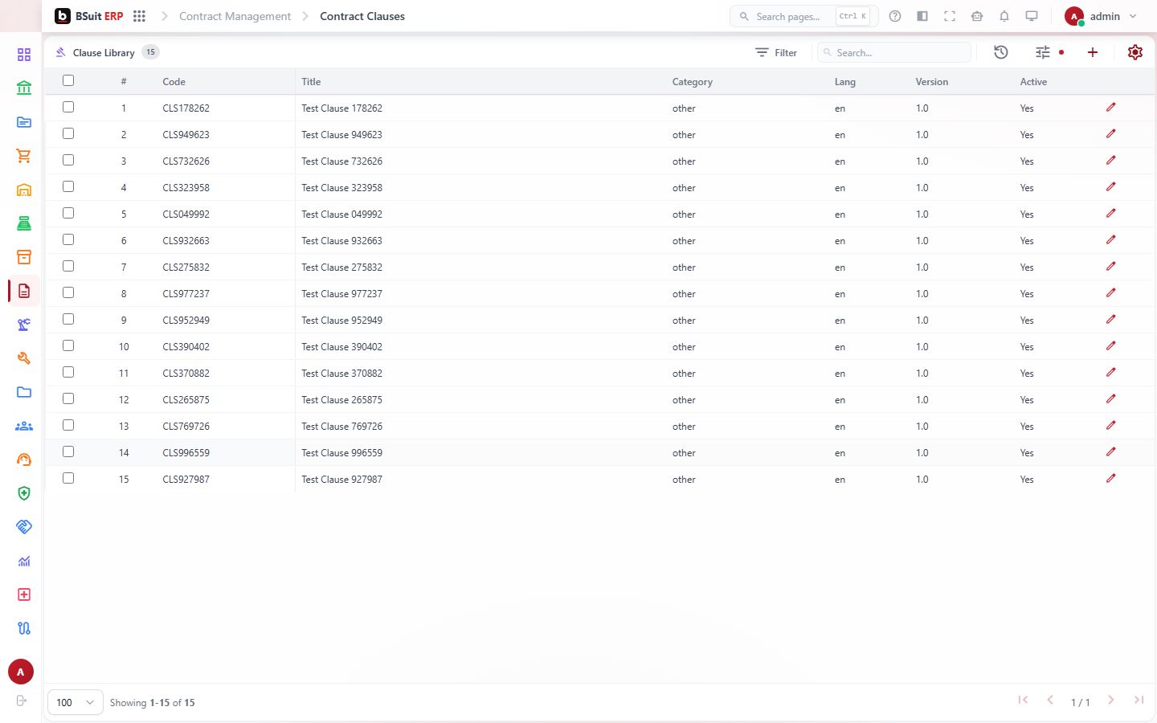Edit the CLS178262 clause row
This screenshot has height=723, width=1157.
click(1111, 108)
